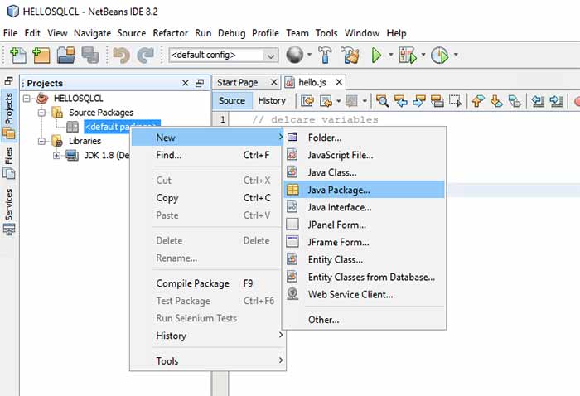Open the File menu
The height and width of the screenshot is (396, 580).
coord(10,33)
